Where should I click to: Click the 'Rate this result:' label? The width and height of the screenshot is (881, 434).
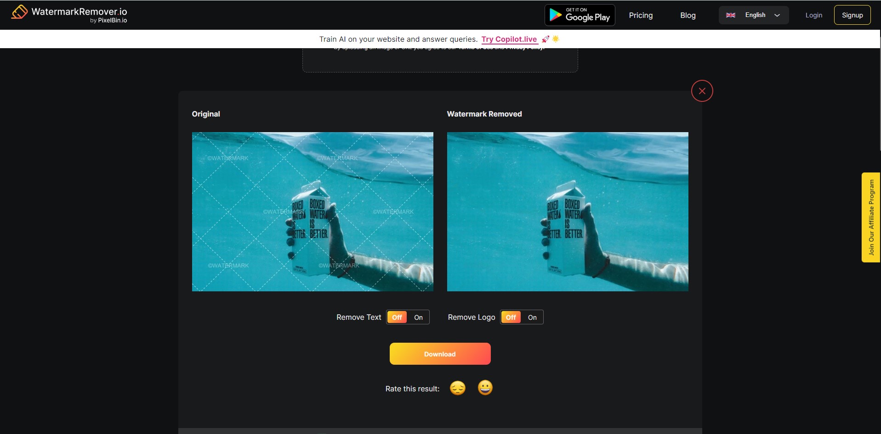pos(412,389)
